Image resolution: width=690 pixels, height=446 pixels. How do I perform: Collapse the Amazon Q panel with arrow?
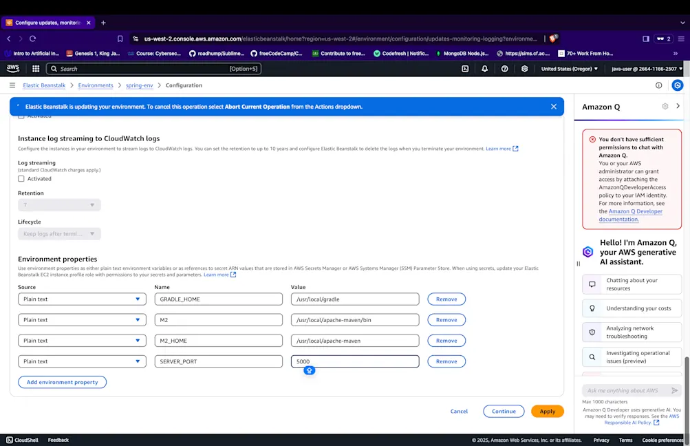pos(678,106)
